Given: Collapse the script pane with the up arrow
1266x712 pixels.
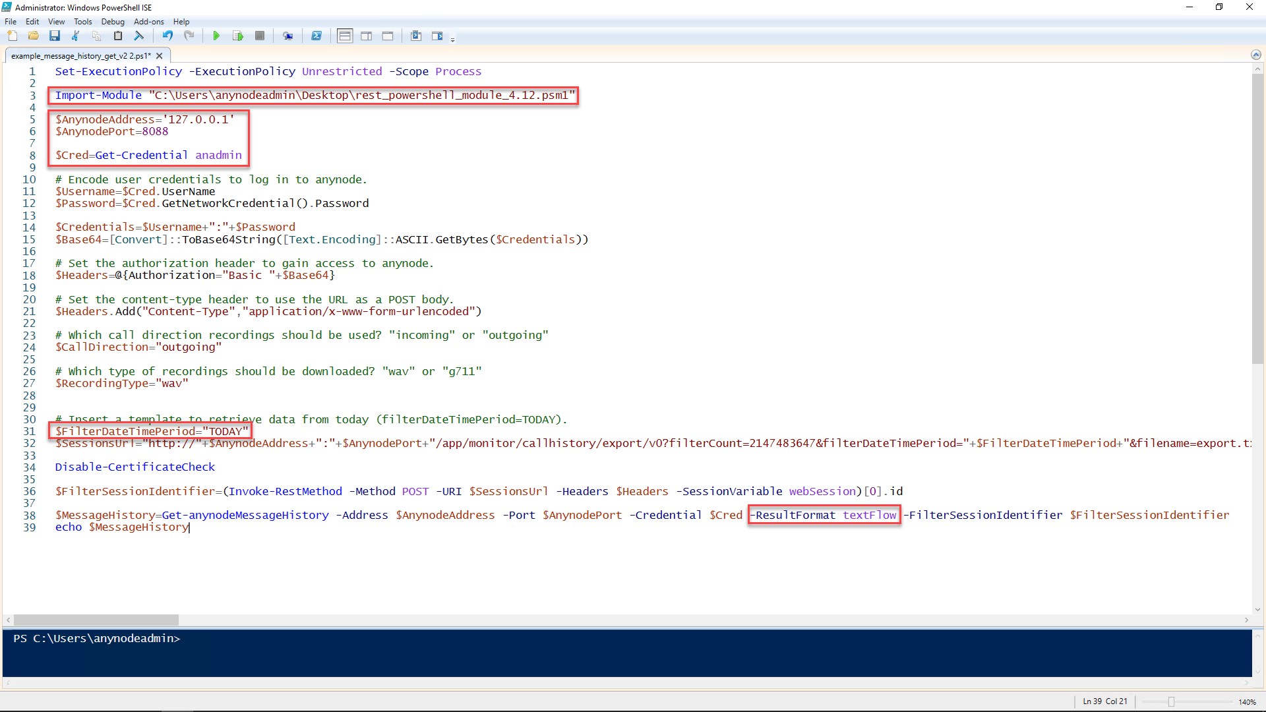Looking at the screenshot, I should point(1256,55).
